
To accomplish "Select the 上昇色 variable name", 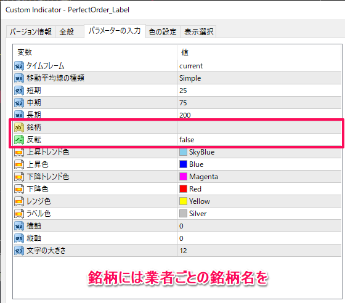I will pos(37,164).
